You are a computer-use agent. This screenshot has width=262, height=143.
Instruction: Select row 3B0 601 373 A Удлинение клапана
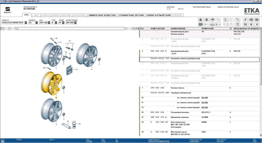(199, 117)
